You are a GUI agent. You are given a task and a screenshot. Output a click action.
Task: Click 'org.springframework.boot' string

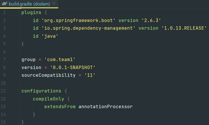[x=78, y=20]
